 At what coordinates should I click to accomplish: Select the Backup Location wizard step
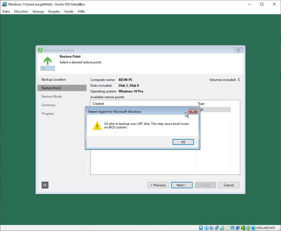[54, 80]
